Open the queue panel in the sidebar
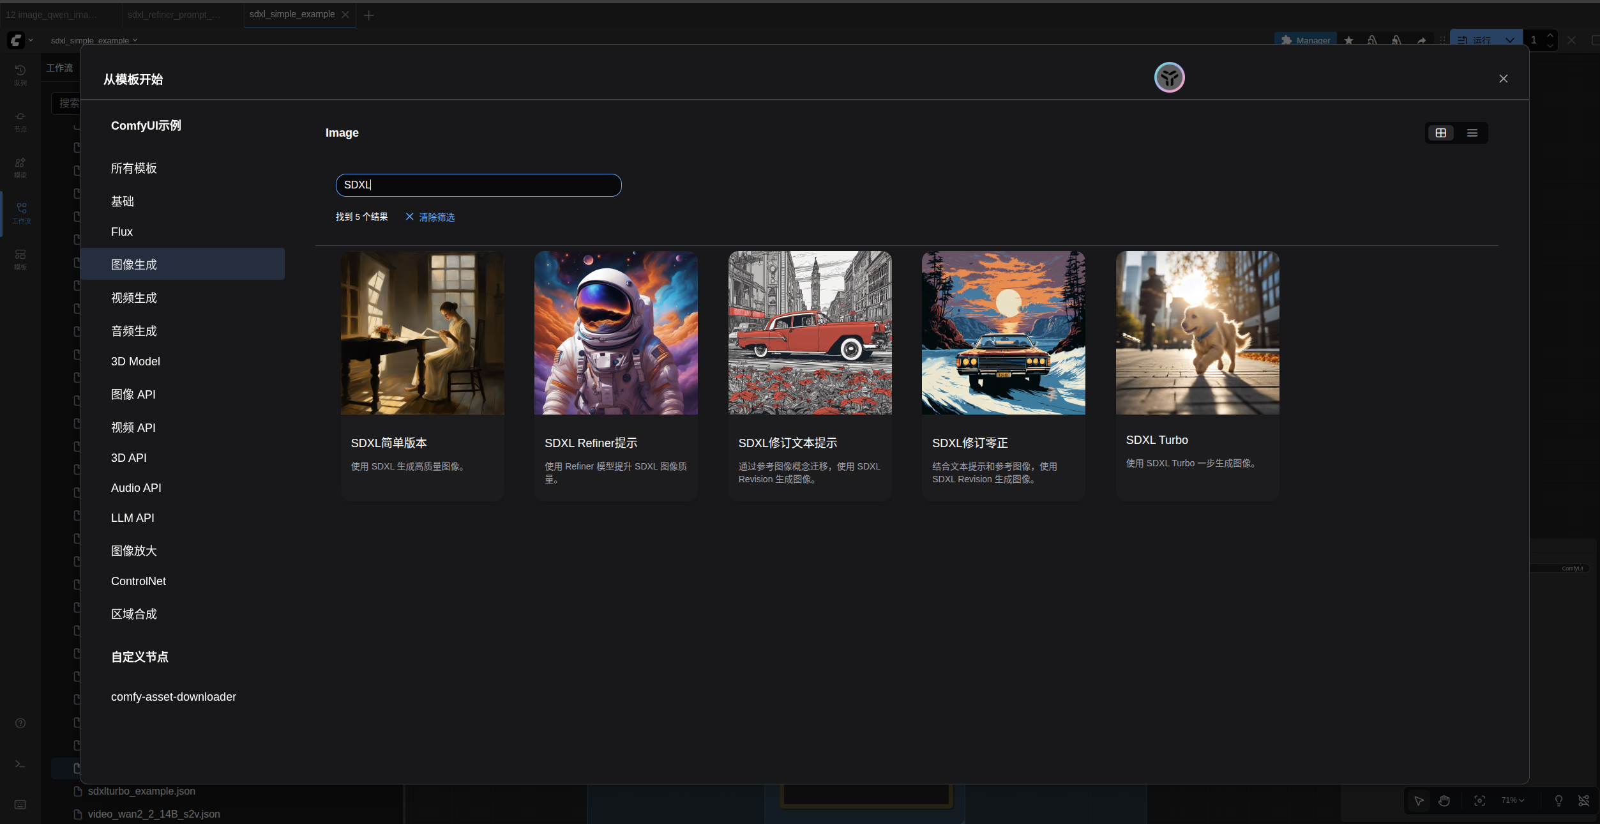Image resolution: width=1600 pixels, height=824 pixels. click(x=20, y=75)
